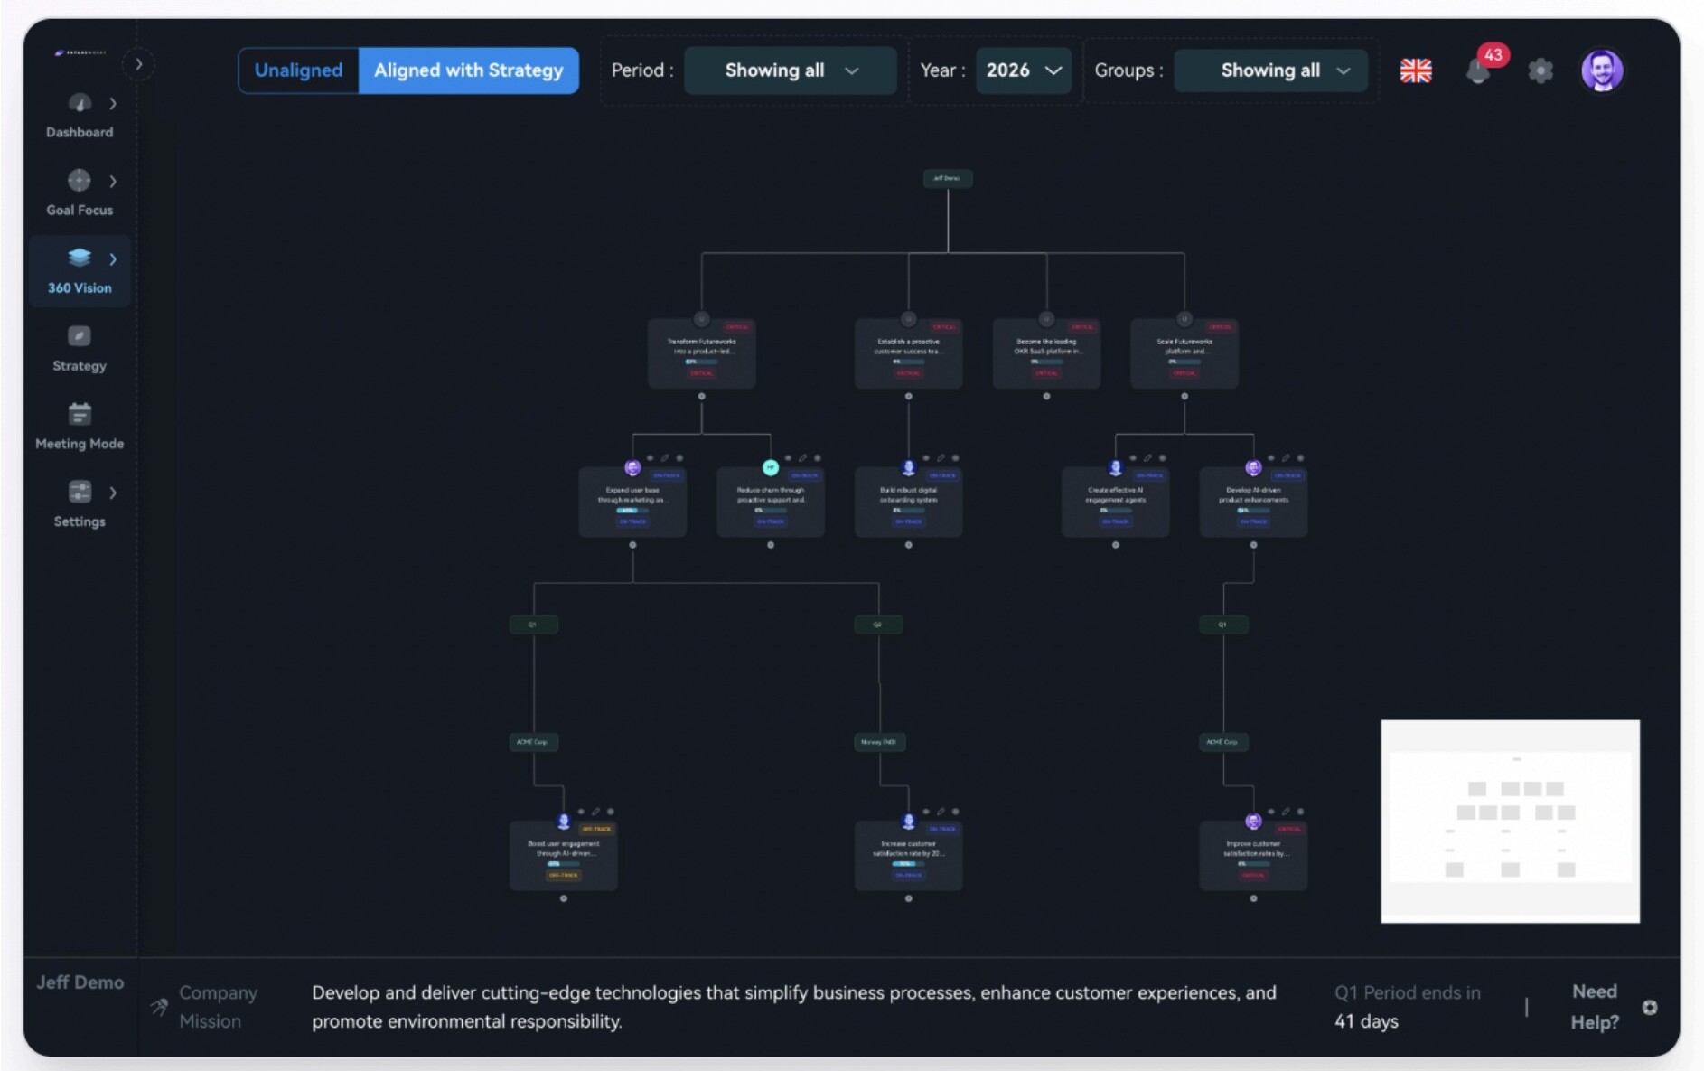1704x1071 pixels.
Task: Select ACME Corp node above 'Boost user engagement'
Action: click(x=533, y=742)
